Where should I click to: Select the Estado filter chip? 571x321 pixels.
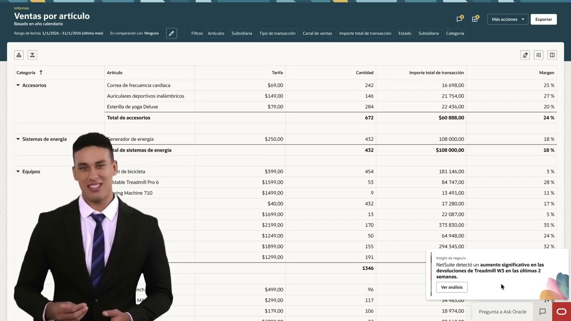405,33
